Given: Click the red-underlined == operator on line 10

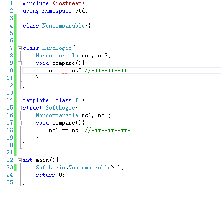Looking at the screenshot, I should pyautogui.click(x=65, y=71).
